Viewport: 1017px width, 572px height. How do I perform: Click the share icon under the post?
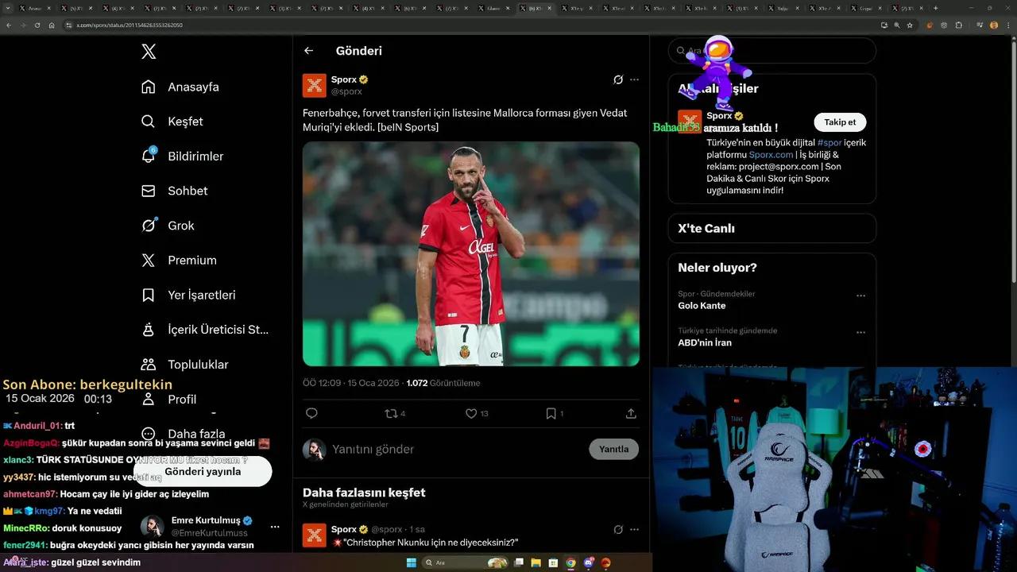coord(631,413)
